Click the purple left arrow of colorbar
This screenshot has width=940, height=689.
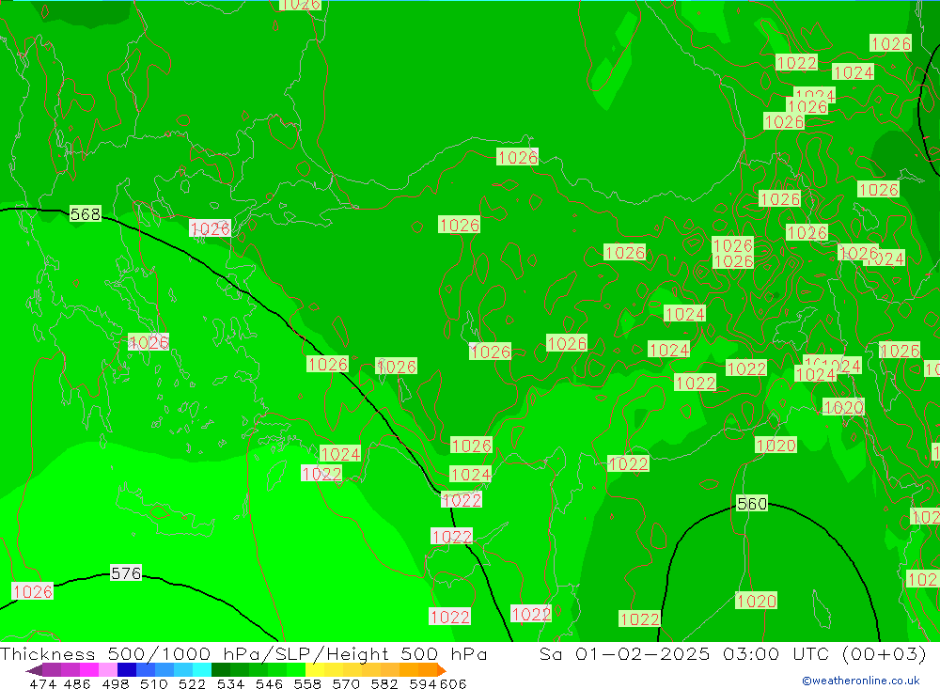[x=34, y=670]
